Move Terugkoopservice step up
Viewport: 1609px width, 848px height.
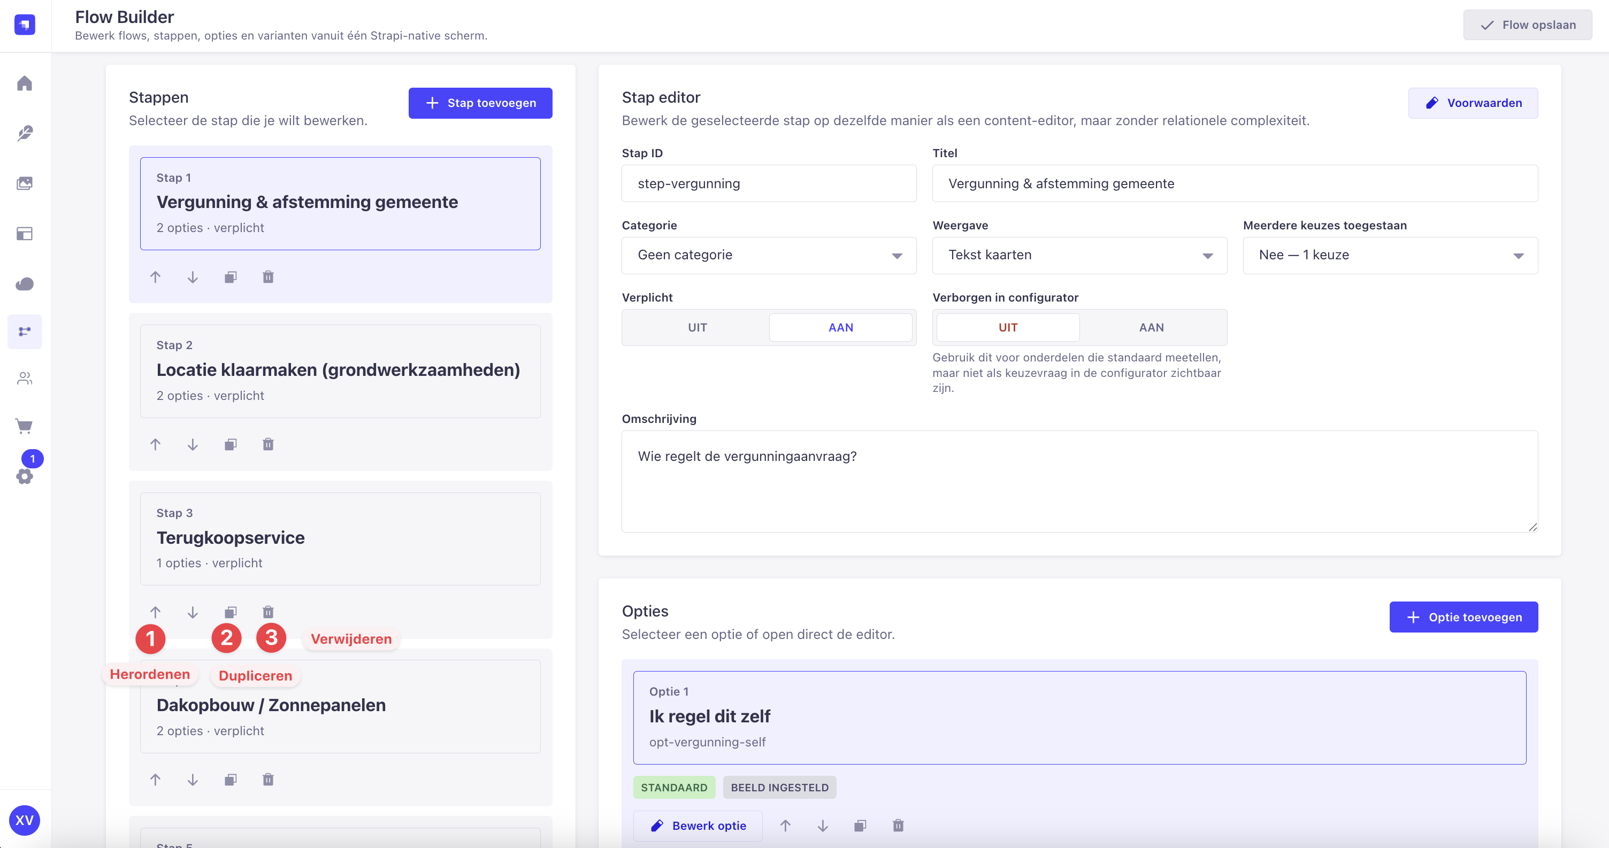tap(156, 612)
